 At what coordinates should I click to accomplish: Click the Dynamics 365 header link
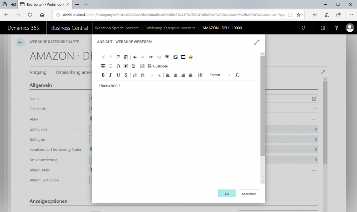(x=23, y=28)
